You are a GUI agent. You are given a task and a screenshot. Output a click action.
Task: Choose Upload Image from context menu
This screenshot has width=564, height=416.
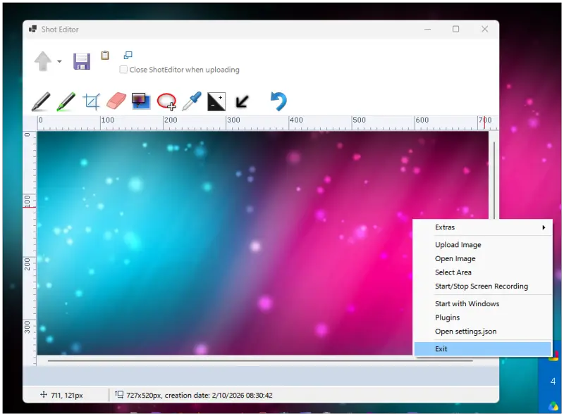pos(482,245)
